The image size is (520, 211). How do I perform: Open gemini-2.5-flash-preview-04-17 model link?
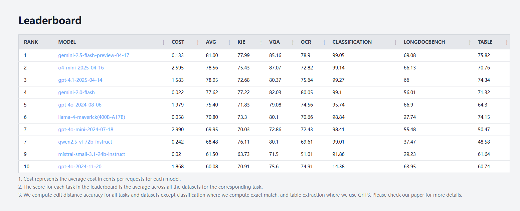pyautogui.click(x=94, y=55)
